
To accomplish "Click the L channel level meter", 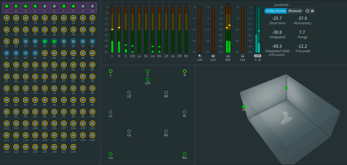I will [112, 30].
